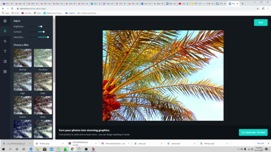
Task: Apply the Normal filter thumbnail
Action: click(x=22, y=58)
